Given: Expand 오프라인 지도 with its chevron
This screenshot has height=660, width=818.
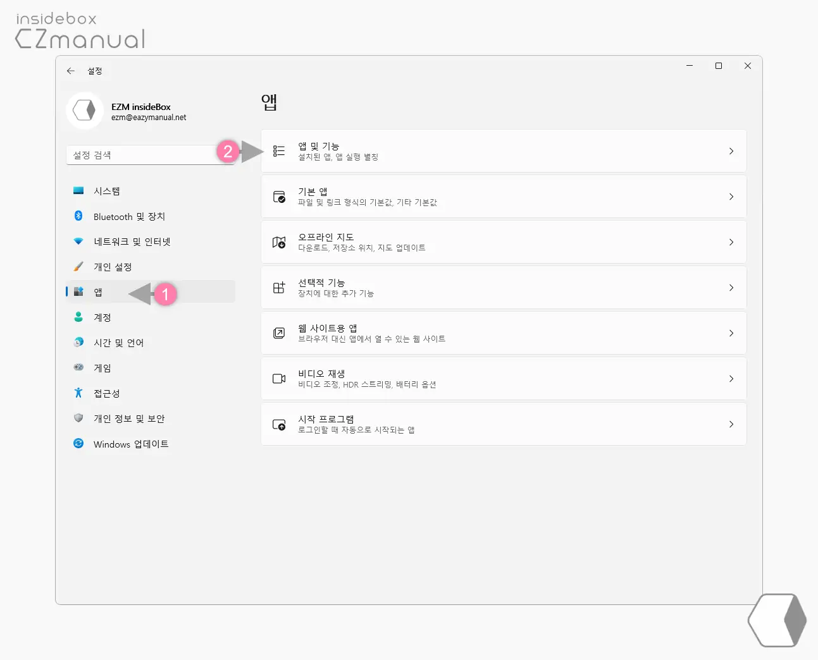Looking at the screenshot, I should [x=732, y=241].
